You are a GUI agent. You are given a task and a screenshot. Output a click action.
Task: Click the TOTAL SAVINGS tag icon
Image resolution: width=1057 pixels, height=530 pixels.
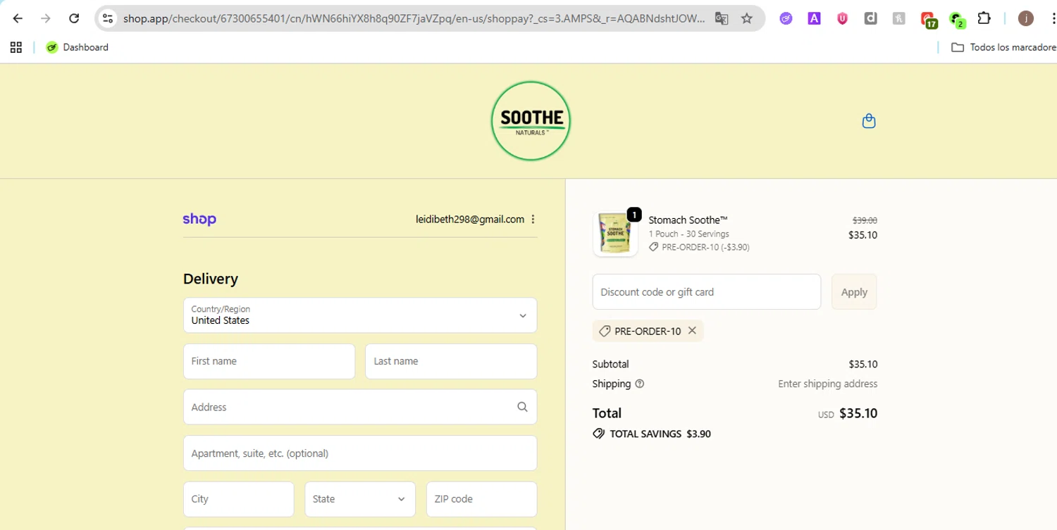(598, 434)
